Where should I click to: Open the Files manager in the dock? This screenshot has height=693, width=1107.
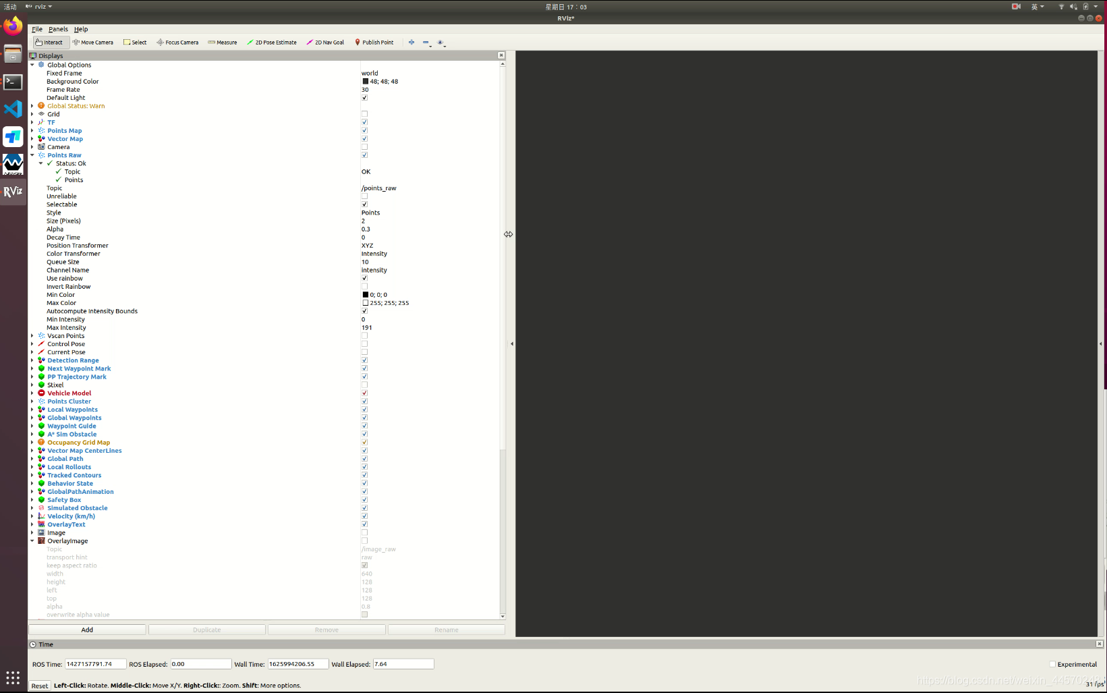click(x=13, y=54)
